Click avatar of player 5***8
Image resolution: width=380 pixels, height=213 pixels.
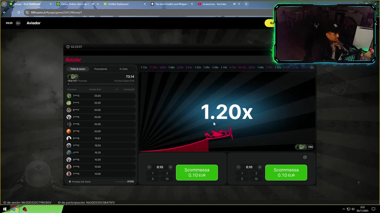click(x=69, y=138)
